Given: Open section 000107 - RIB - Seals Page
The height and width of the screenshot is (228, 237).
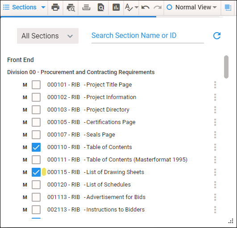Looking at the screenshot, I should pyautogui.click(x=81, y=135).
